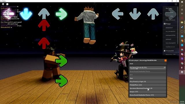
Task: Toggle the Roblox chat window icon
Action: 7,4
